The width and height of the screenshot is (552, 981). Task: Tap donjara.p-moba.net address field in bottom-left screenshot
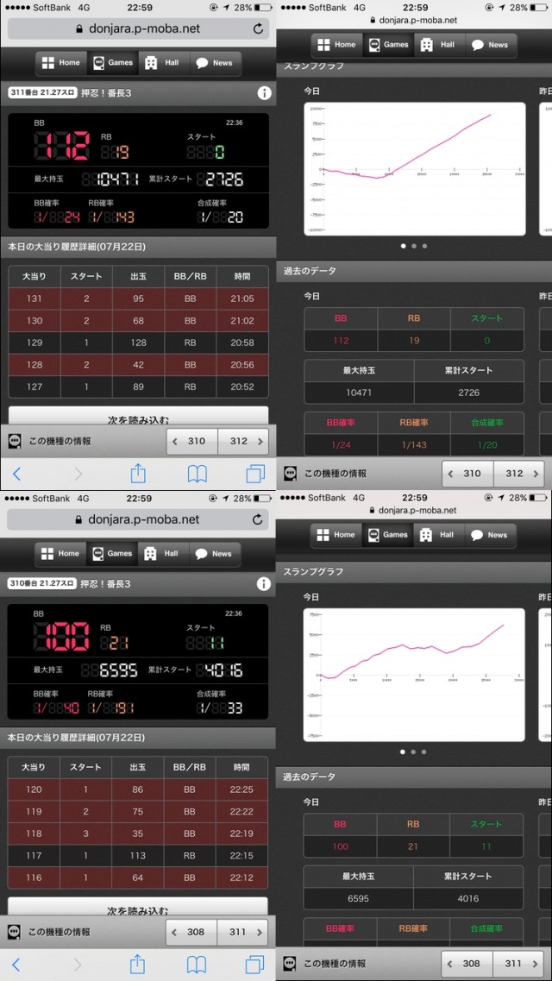pyautogui.click(x=138, y=519)
